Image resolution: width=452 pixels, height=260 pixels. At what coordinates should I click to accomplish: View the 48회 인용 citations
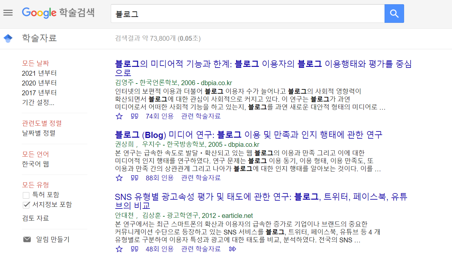[160, 249]
